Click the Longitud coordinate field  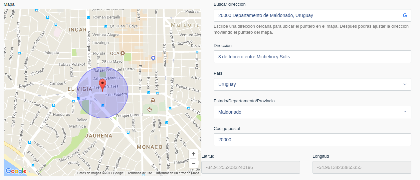362,167
